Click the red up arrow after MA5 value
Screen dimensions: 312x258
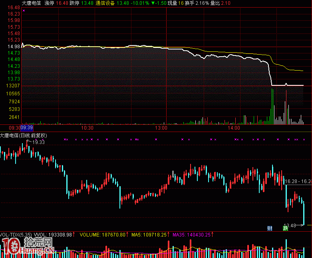[168, 235]
